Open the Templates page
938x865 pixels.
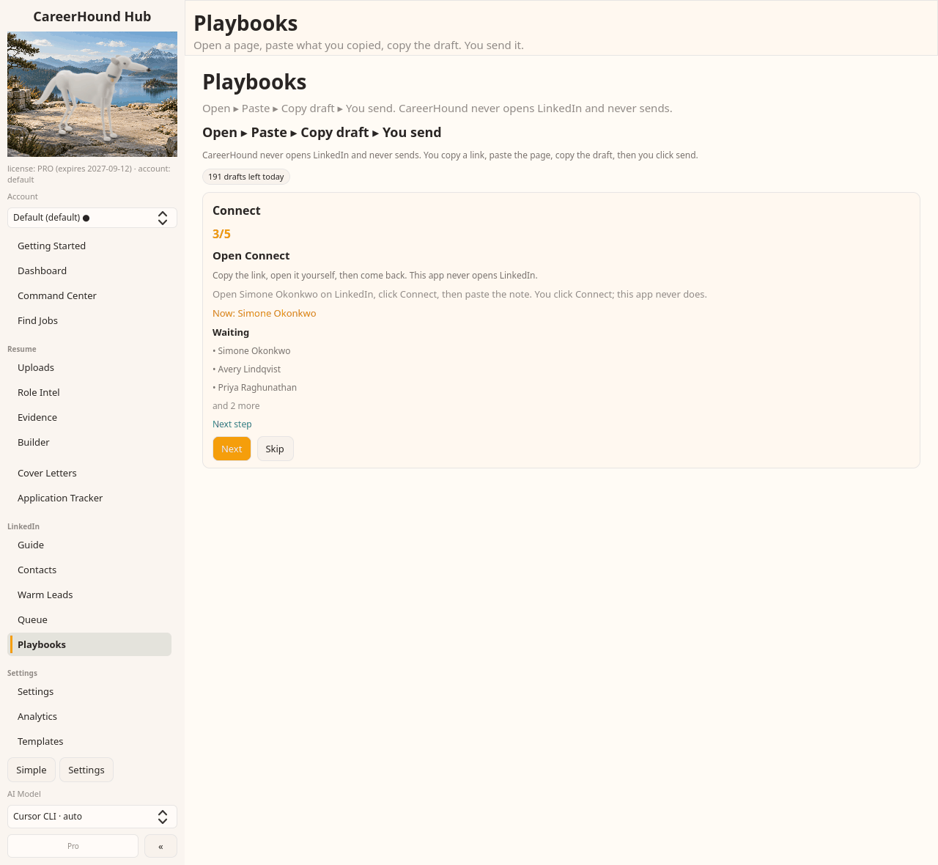(89, 741)
